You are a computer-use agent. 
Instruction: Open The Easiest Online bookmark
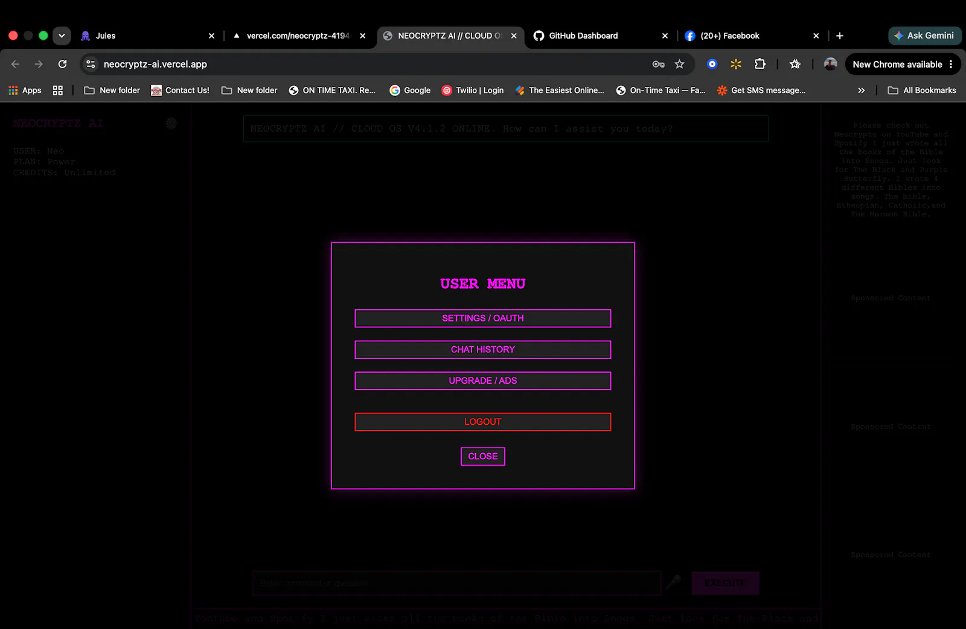click(560, 90)
